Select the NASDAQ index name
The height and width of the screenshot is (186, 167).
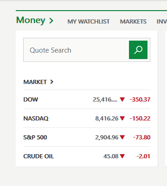click(x=36, y=119)
